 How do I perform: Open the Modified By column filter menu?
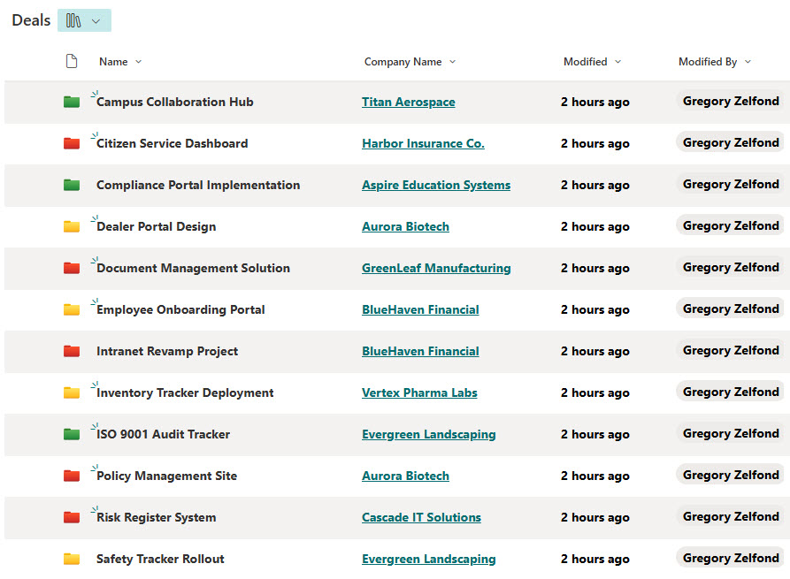pos(748,62)
